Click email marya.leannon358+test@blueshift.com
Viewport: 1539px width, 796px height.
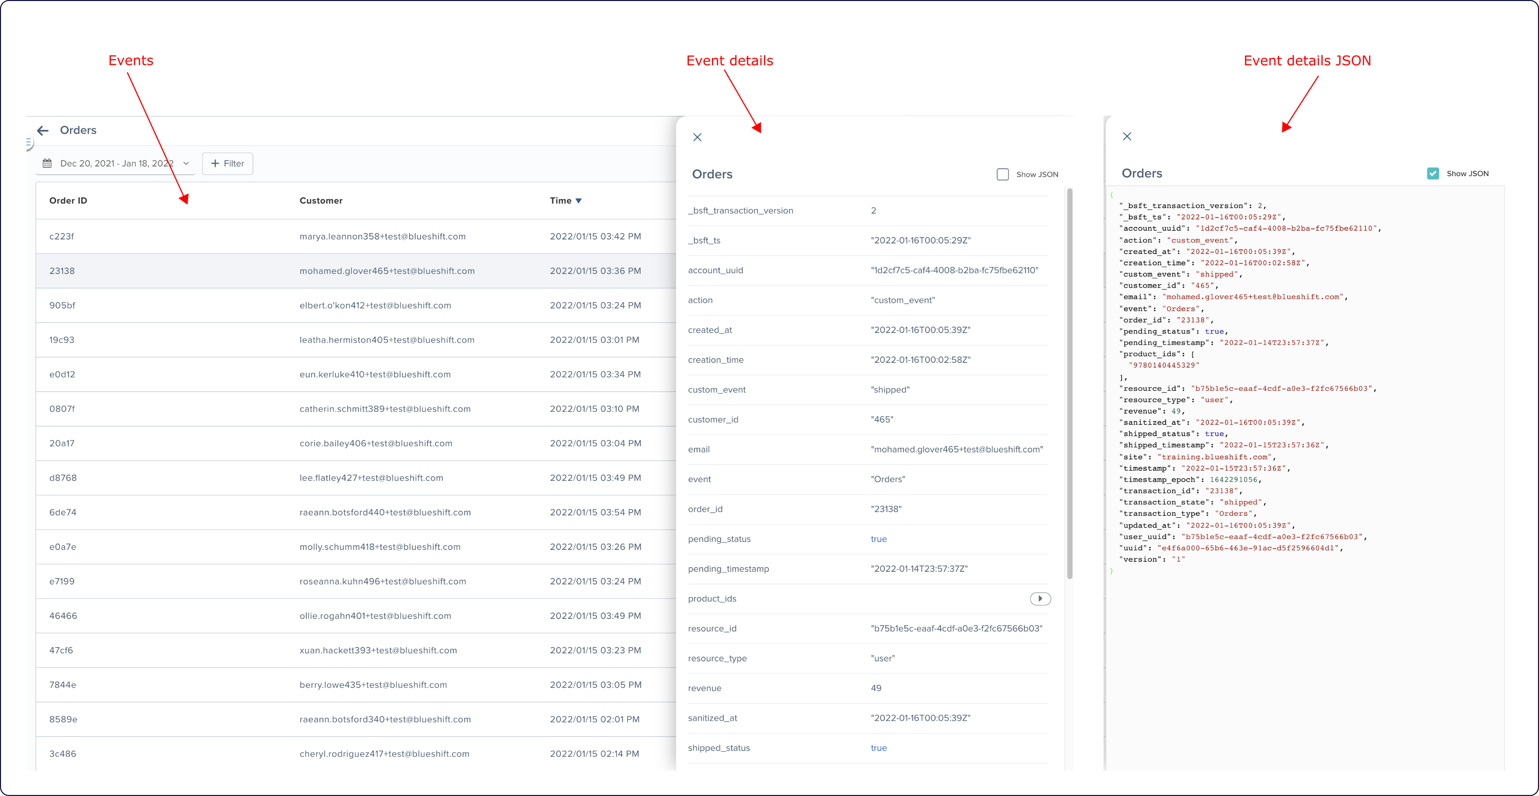(x=382, y=236)
